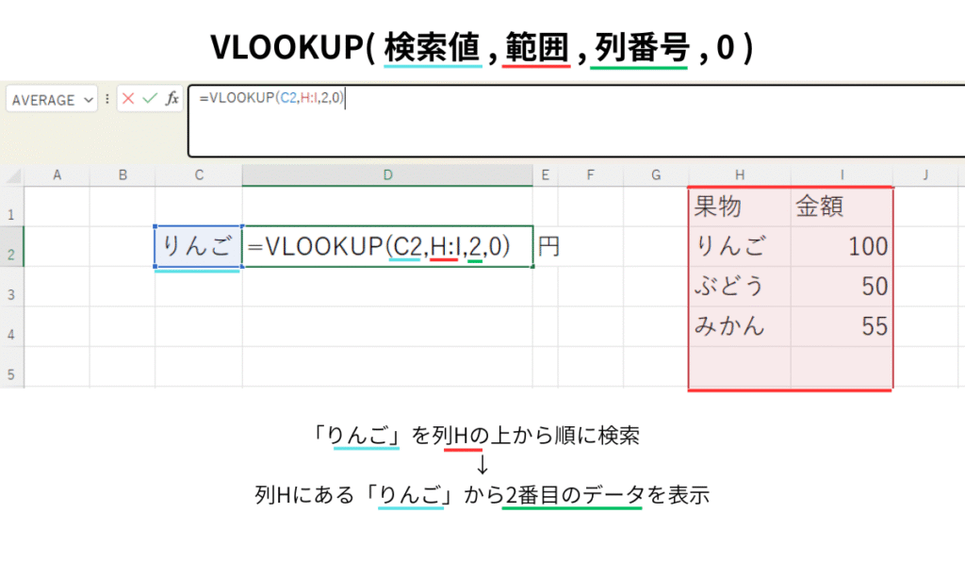Expand the Name Box dropdown showing AVERAGE
Image resolution: width=965 pixels, height=563 pixels.
coord(90,100)
